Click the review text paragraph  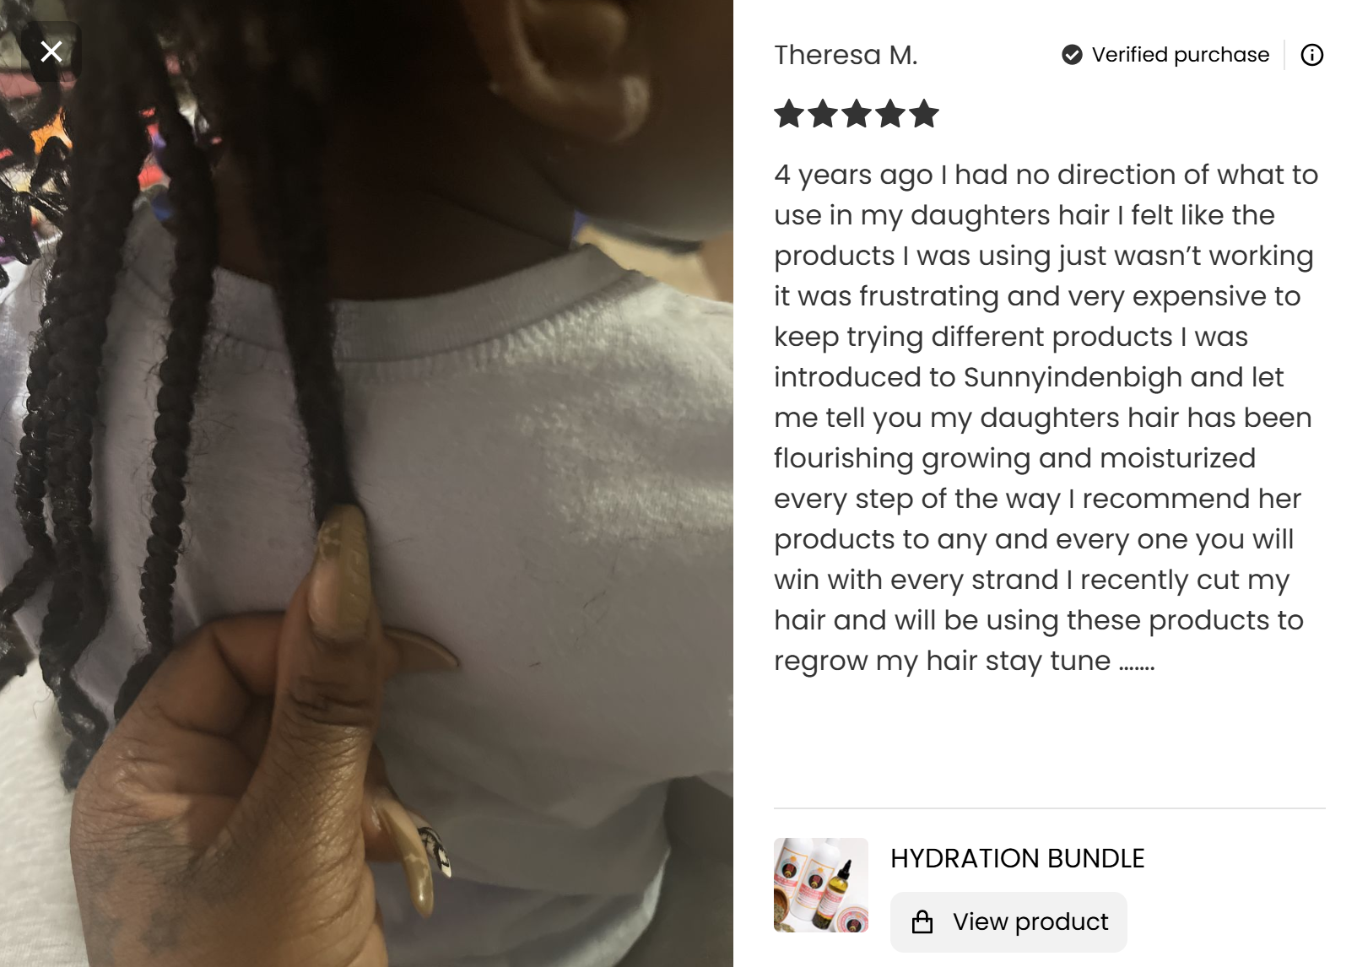tap(1046, 418)
